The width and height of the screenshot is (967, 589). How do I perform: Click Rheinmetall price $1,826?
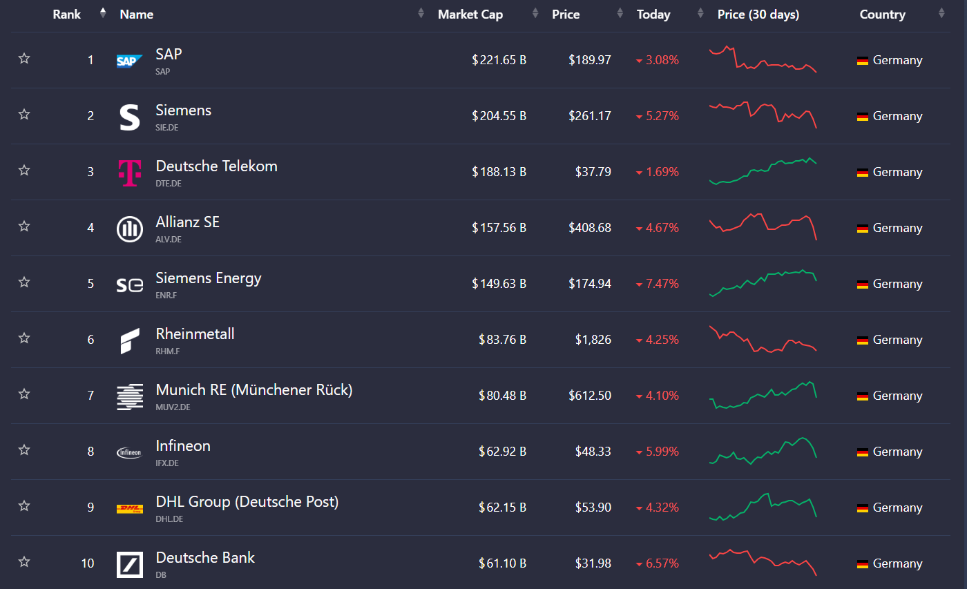point(593,340)
